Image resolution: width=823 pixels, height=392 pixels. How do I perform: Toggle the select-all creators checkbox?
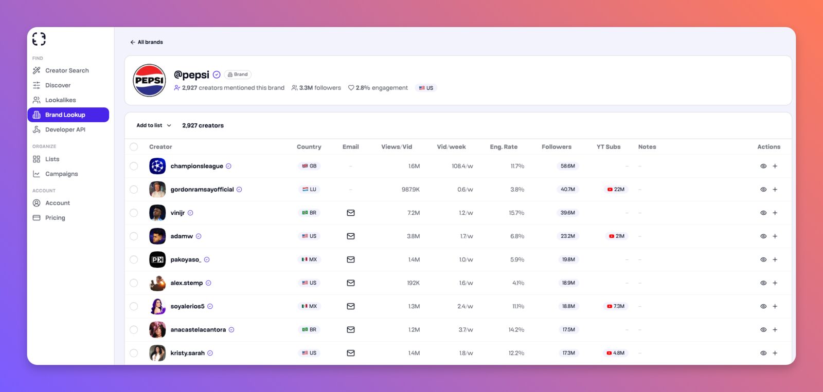[x=134, y=147]
